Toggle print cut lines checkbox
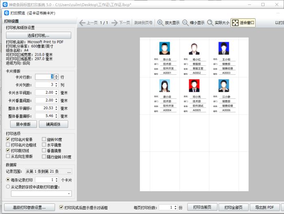Image resolution: width=284 pixels, height=214 pixels. (x=8, y=150)
